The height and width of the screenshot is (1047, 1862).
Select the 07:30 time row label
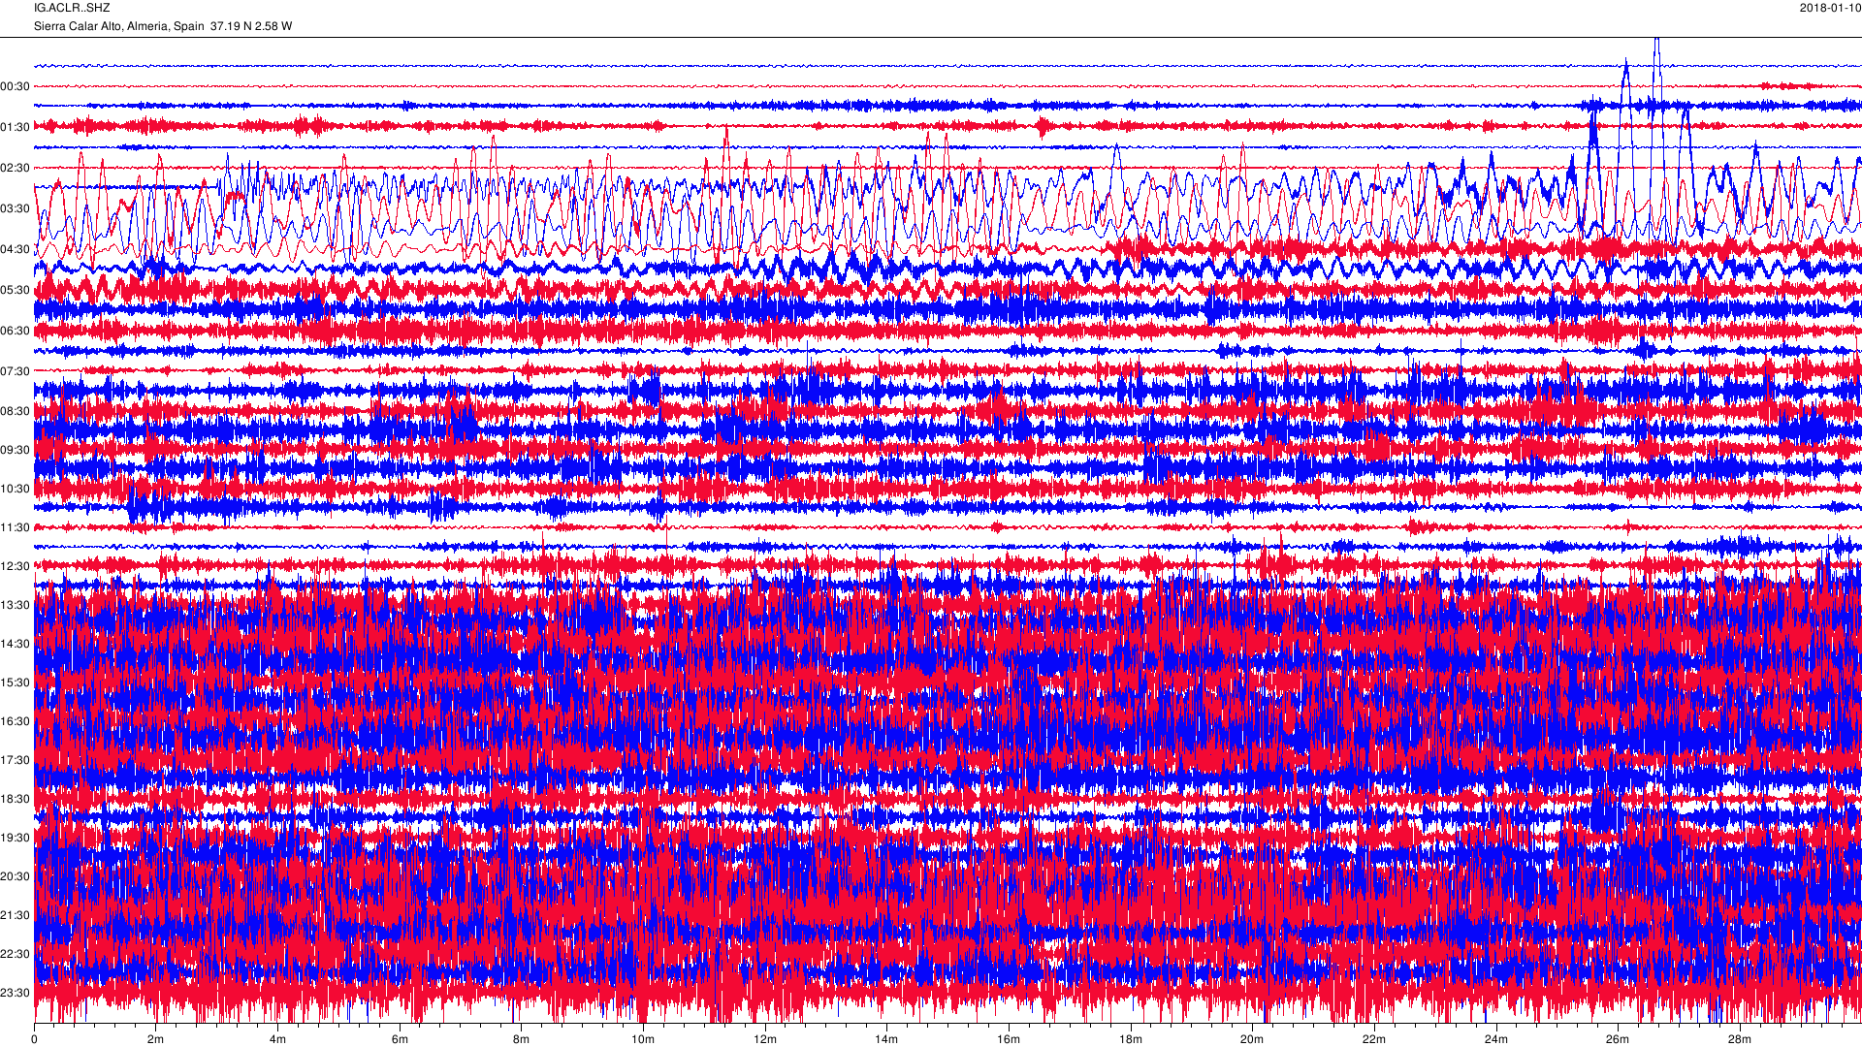coord(16,372)
